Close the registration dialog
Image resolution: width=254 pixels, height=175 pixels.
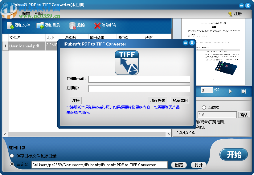point(192,43)
